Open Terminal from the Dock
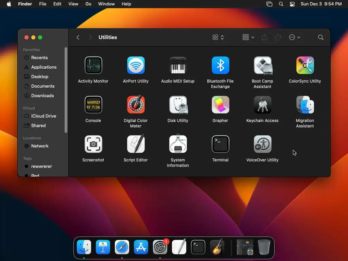Viewport: 348px width, 261px height. pyautogui.click(x=198, y=247)
